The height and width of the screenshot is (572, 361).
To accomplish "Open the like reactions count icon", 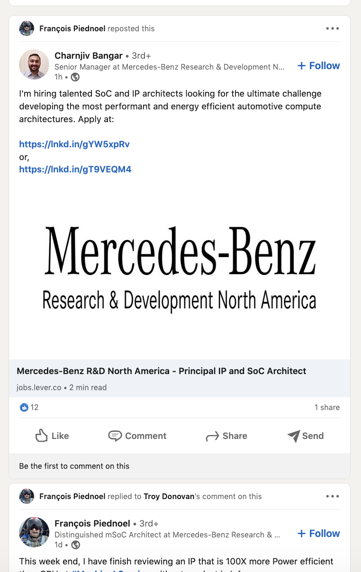I will click(x=24, y=407).
